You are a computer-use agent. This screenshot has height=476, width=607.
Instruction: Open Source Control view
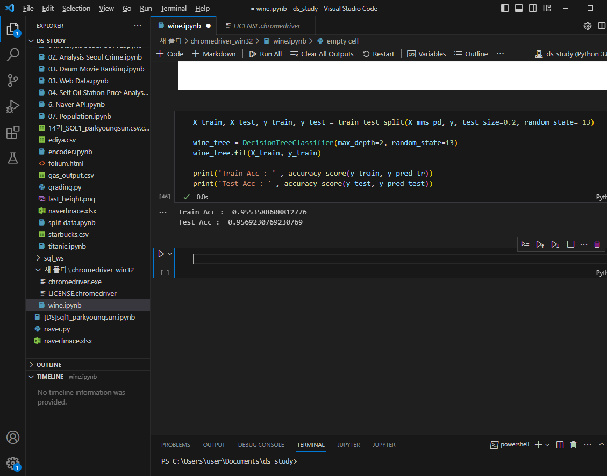pyautogui.click(x=13, y=81)
